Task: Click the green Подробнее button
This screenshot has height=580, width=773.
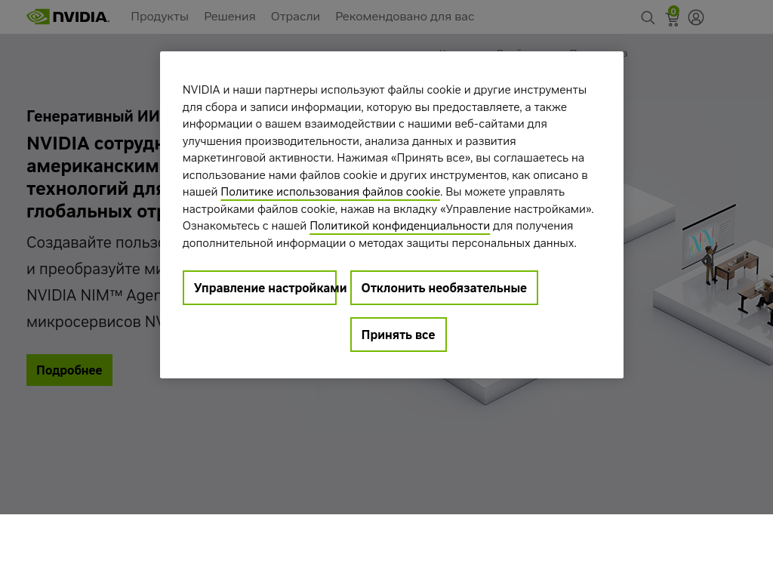Action: pyautogui.click(x=69, y=370)
